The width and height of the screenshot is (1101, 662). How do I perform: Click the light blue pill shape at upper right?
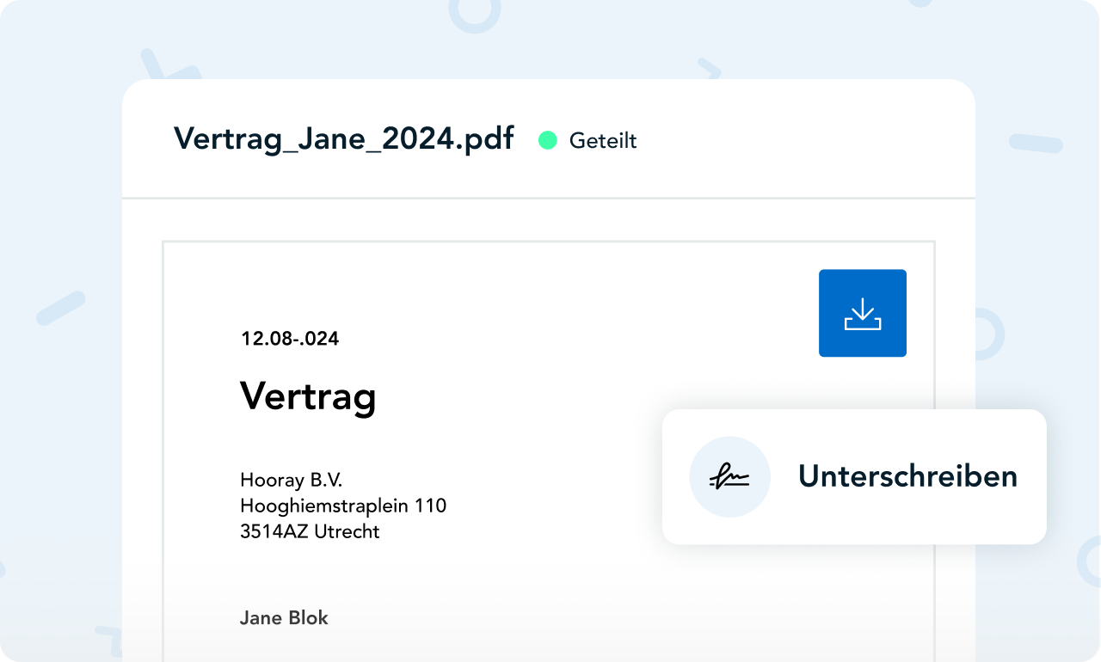pos(1036,144)
